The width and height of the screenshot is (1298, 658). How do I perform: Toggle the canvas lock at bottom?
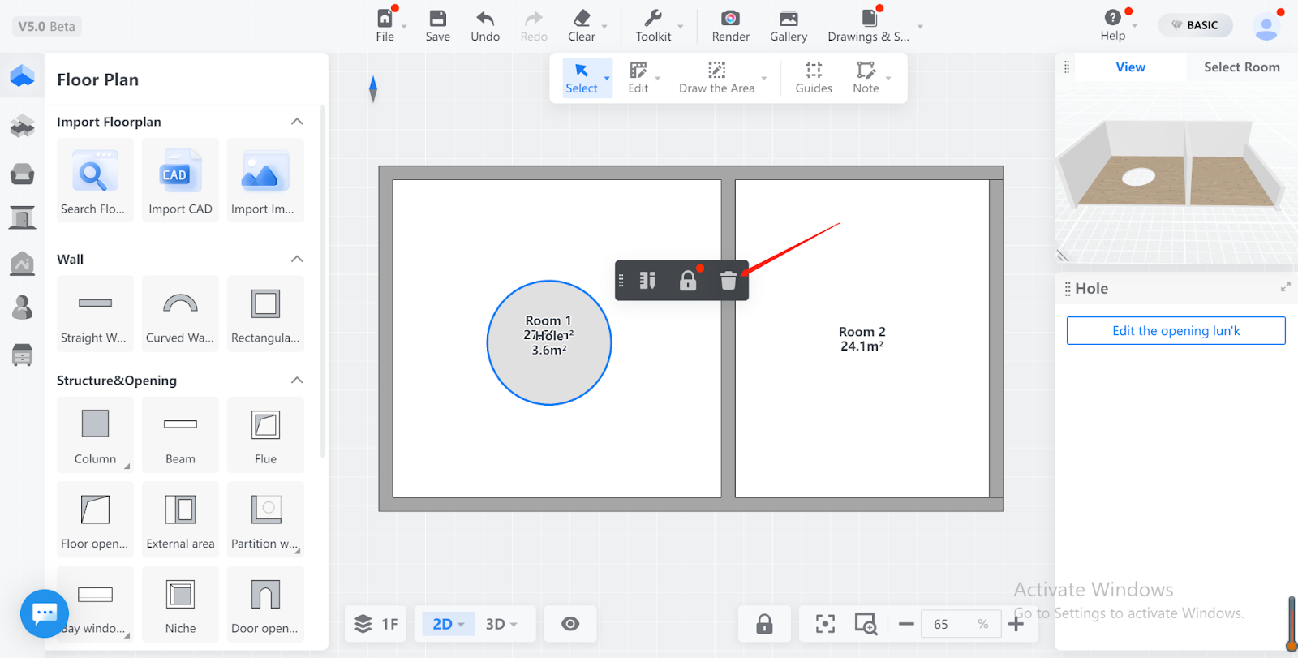tap(764, 624)
